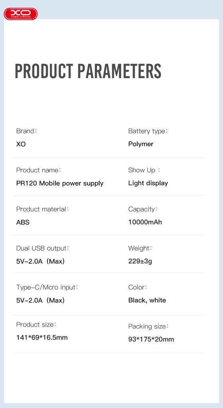Screen dimensions: 223x408
Task: Click the Battery type label
Action: click(x=148, y=131)
